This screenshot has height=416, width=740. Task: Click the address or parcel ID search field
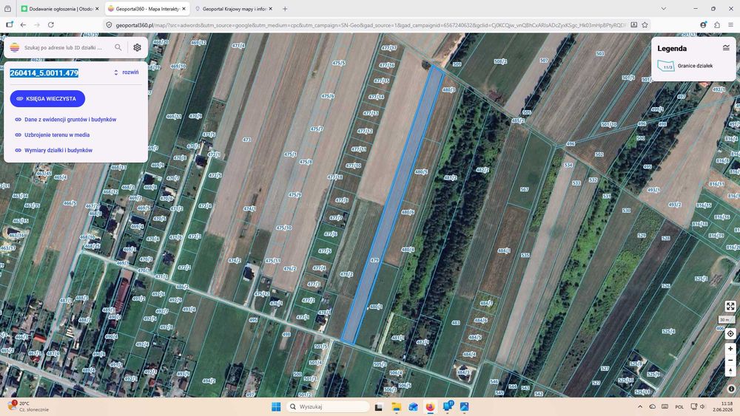(x=64, y=47)
